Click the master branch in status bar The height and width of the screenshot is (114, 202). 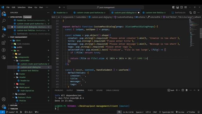tap(10, 112)
